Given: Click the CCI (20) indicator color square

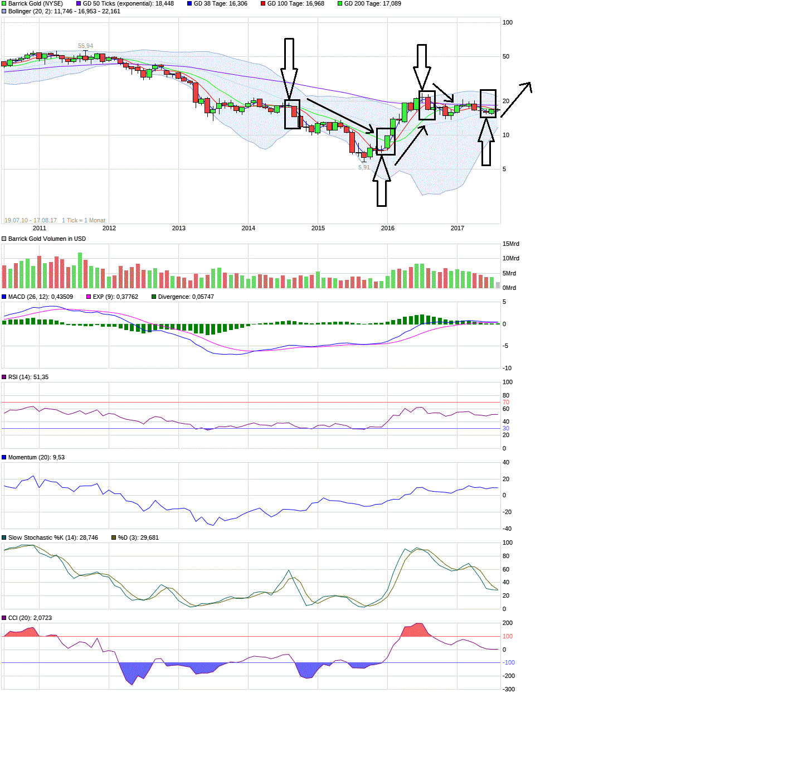Looking at the screenshot, I should point(3,617).
